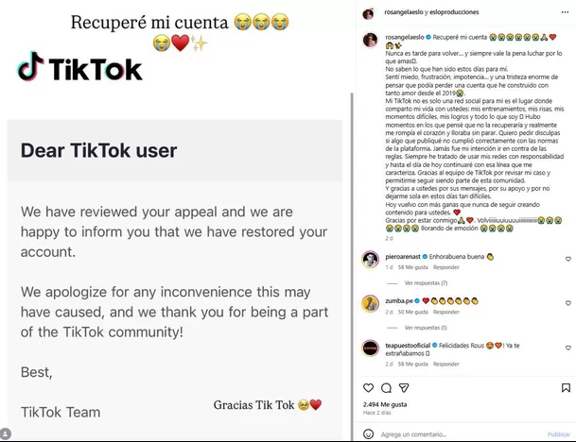Screen dimensions: 576x442
Task: Like pieroarenast's comment heart
Action: (x=567, y=259)
